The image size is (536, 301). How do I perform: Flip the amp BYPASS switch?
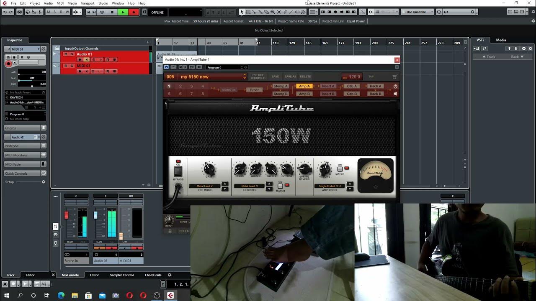pos(178,172)
